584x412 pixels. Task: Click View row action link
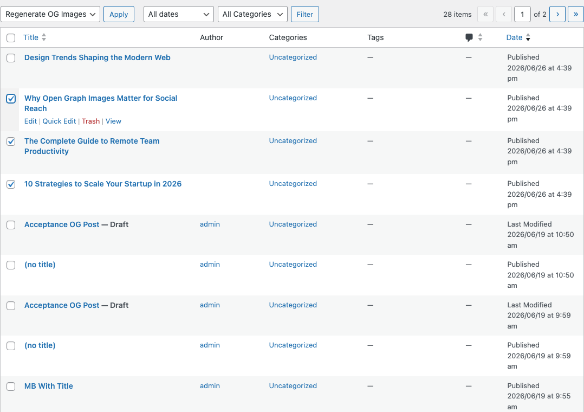tap(113, 121)
